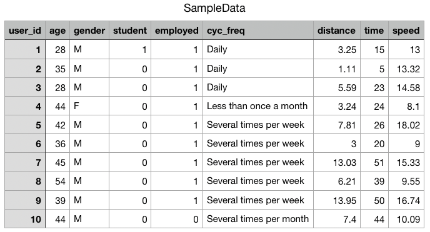Screen dimensions: 430x232
Task: Select row header 10
Action: 25,219
